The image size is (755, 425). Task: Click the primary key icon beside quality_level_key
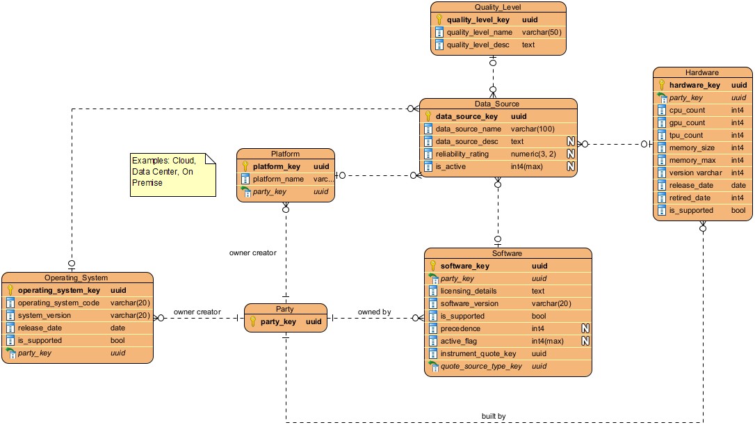click(439, 20)
